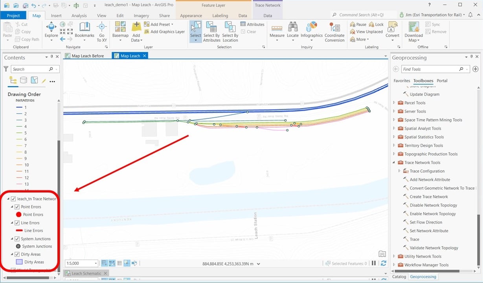Click the Go To XY tool

tap(102, 32)
